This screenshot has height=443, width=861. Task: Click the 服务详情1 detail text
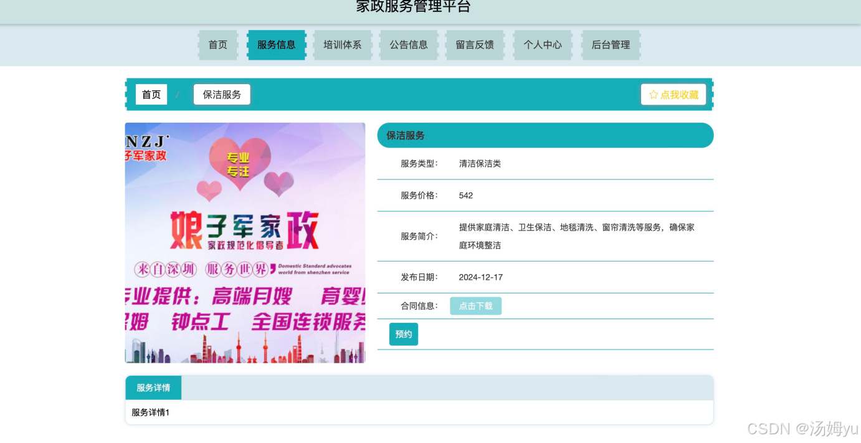[x=151, y=412]
